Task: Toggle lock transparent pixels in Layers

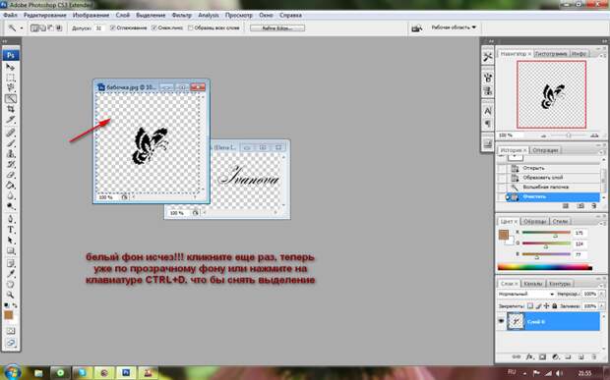Action: [x=530, y=305]
